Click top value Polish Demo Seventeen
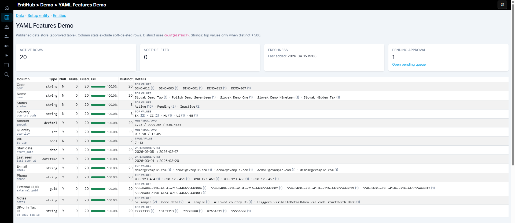The image size is (515, 223). [x=191, y=97]
